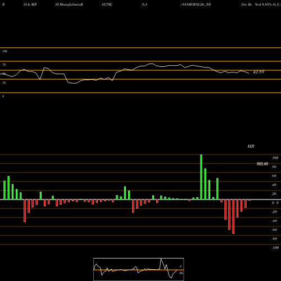281x281 pixels.
Task: Click the 'SI MunafaSutraR' header text
Action: coord(69,4)
